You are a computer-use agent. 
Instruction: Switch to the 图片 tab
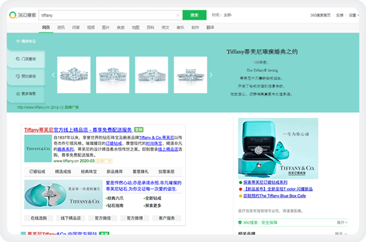[106, 28]
